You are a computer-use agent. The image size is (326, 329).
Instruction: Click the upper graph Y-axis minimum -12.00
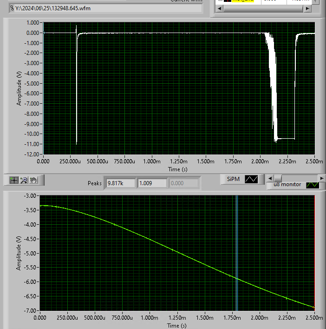[x=32, y=154]
